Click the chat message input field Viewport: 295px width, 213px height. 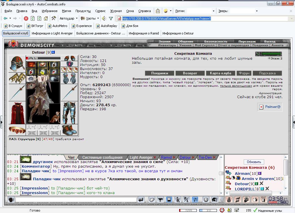click(76, 200)
